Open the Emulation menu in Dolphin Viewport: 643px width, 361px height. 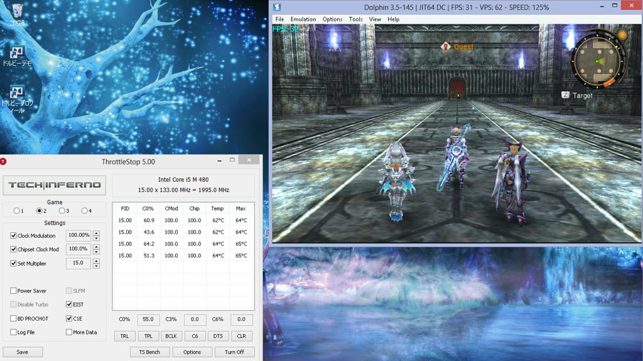303,19
